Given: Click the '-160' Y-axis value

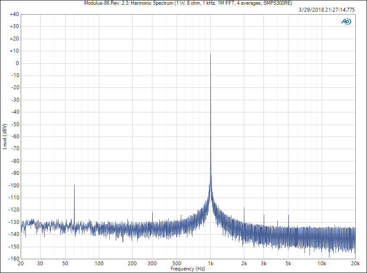Looking at the screenshot, I should 14,259.
